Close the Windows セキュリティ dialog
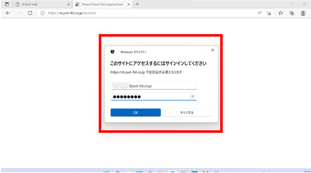This screenshot has height=173, width=311. point(213,50)
